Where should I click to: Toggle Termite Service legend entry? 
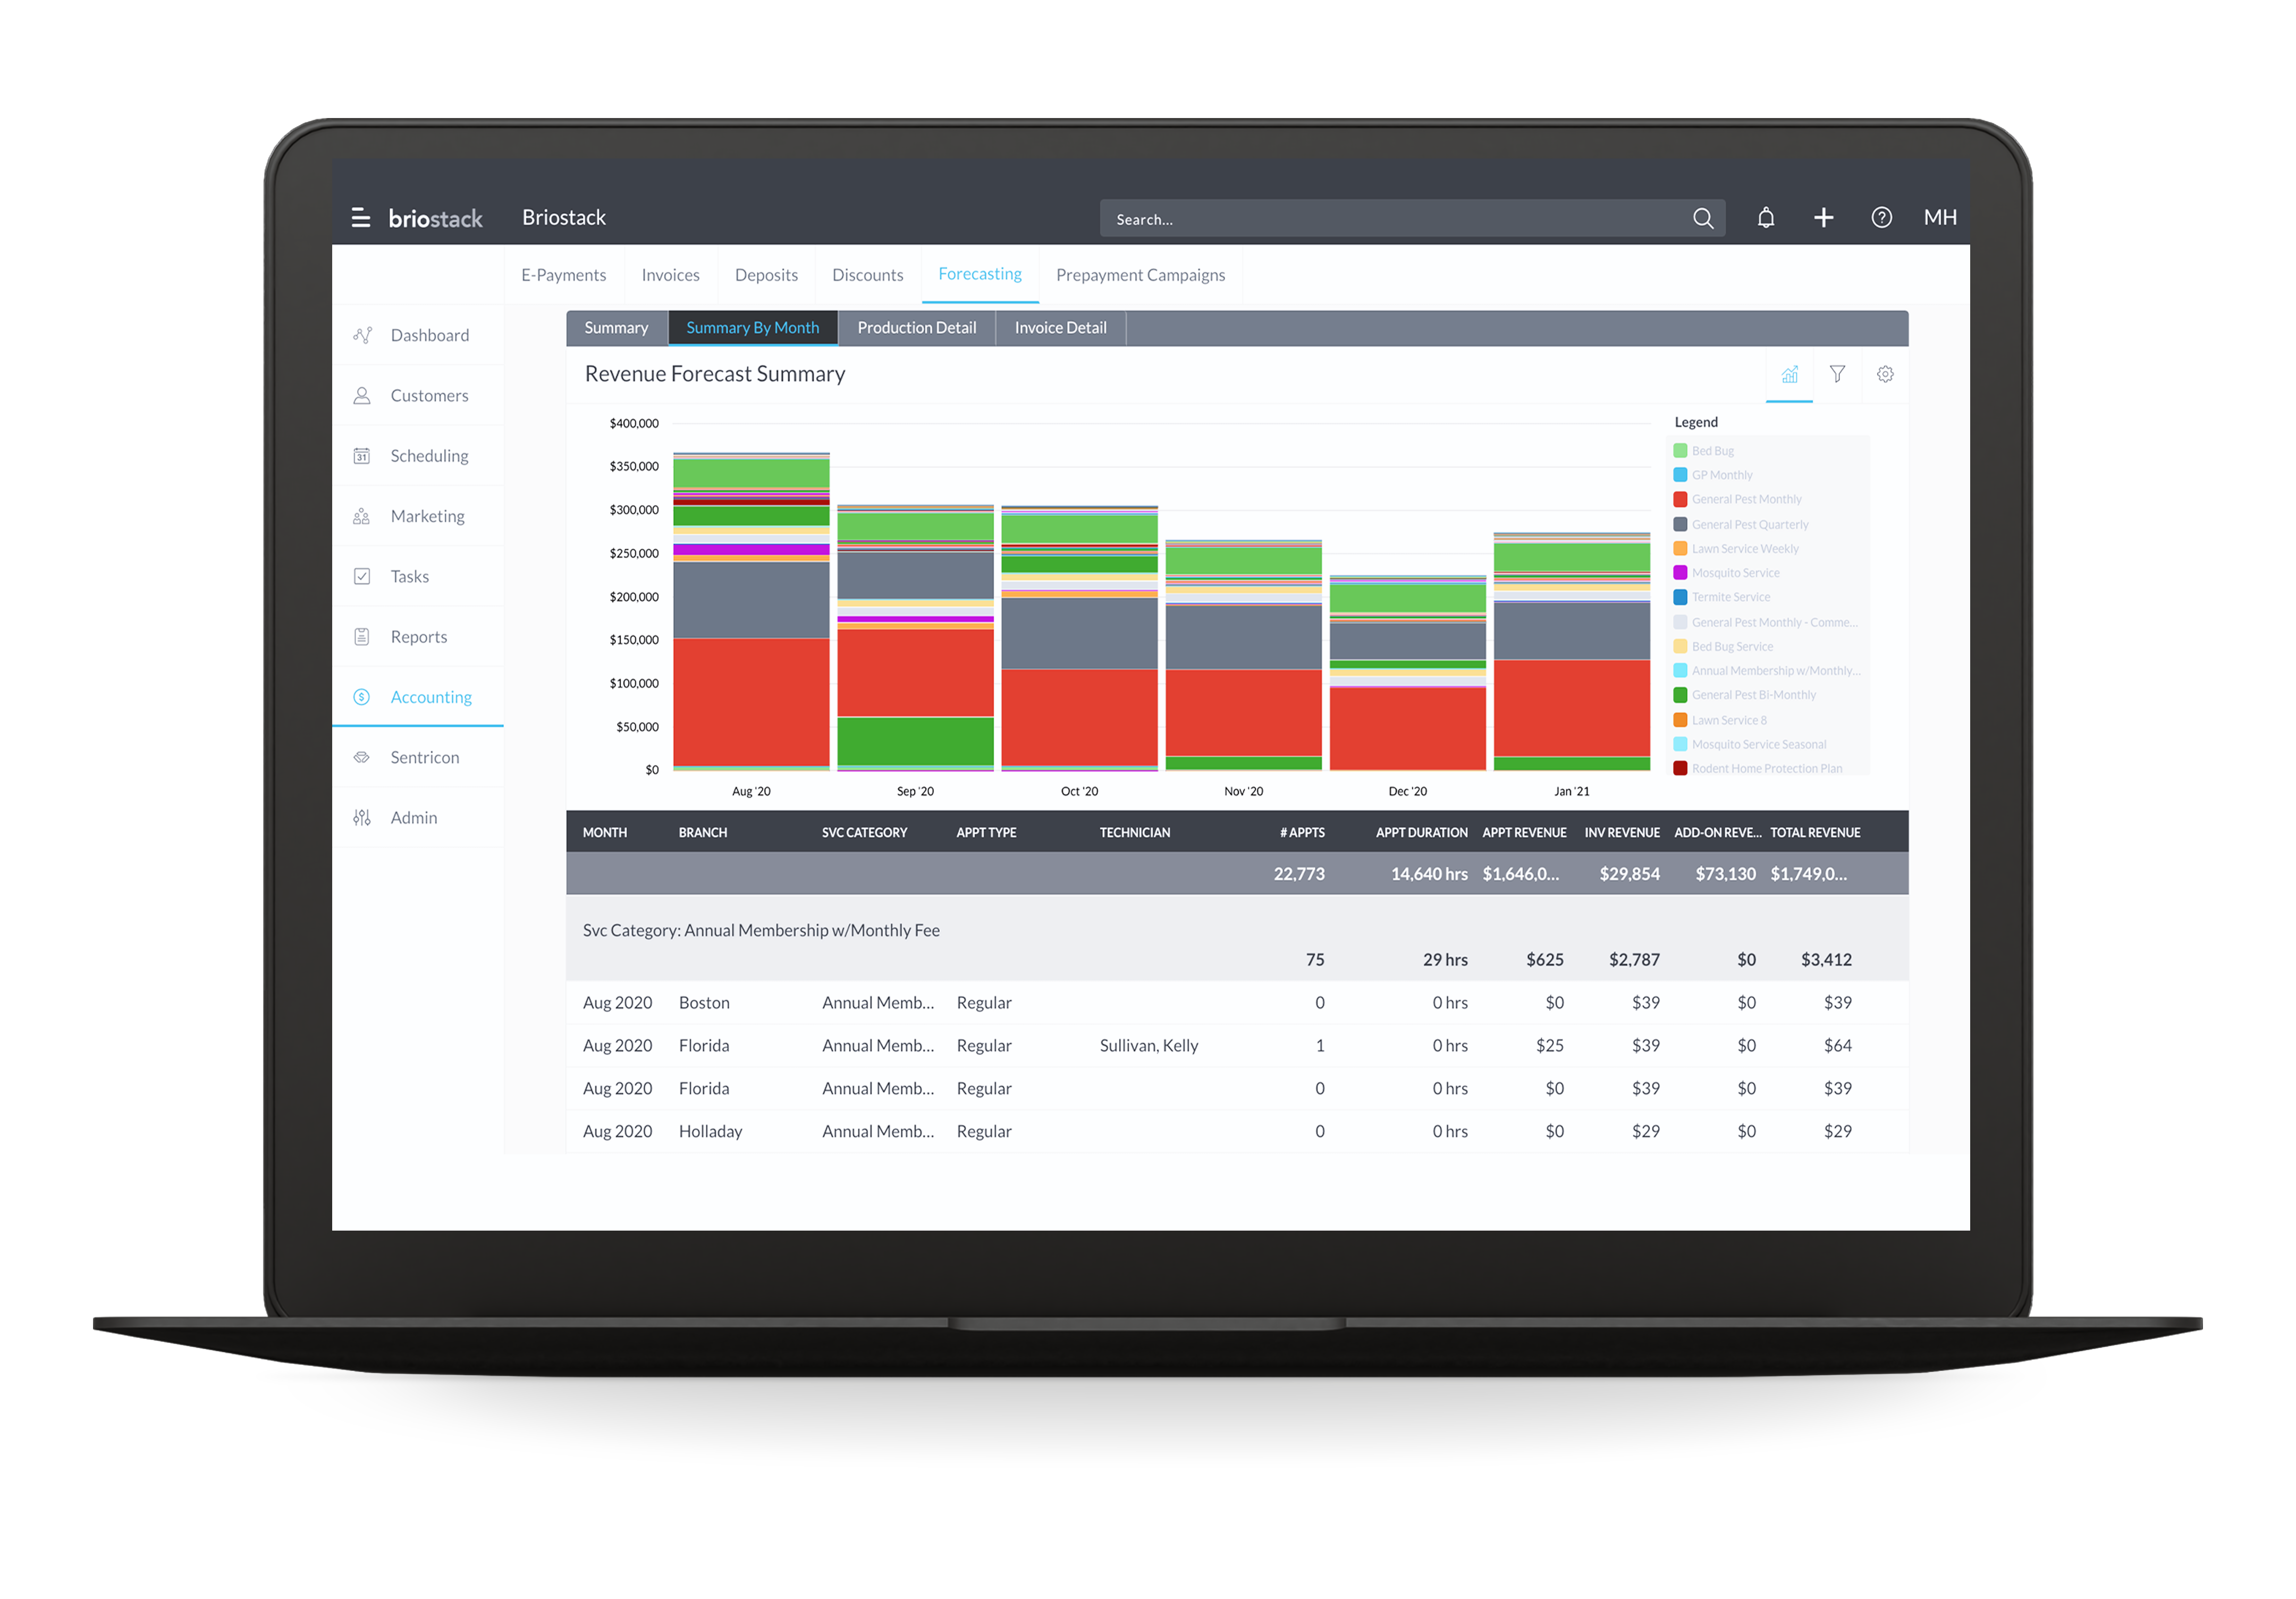(1721, 597)
